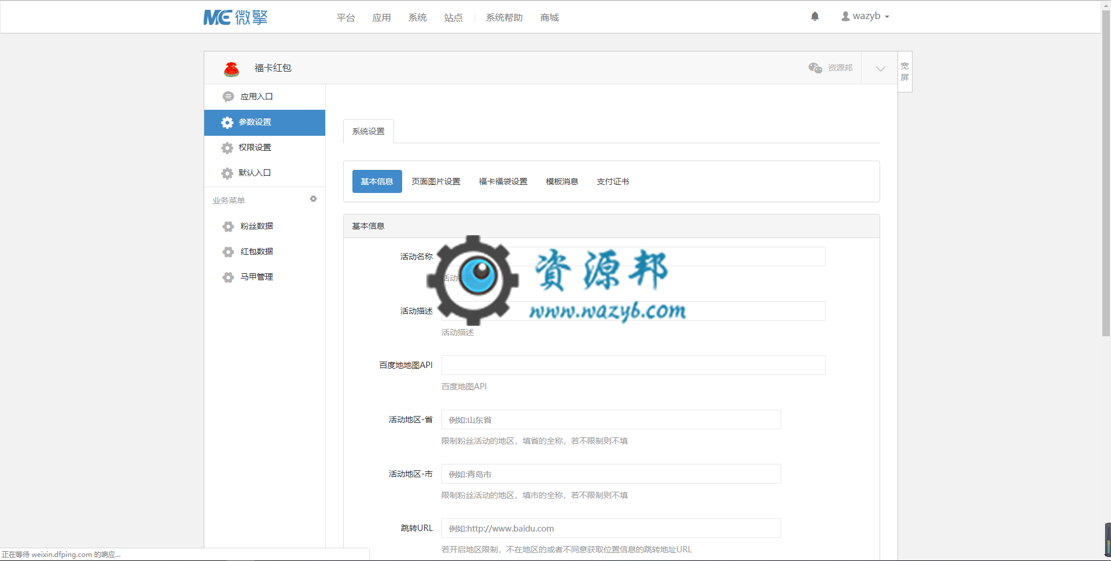Open the wazyb user dropdown
The height and width of the screenshot is (561, 1111).
click(x=865, y=16)
